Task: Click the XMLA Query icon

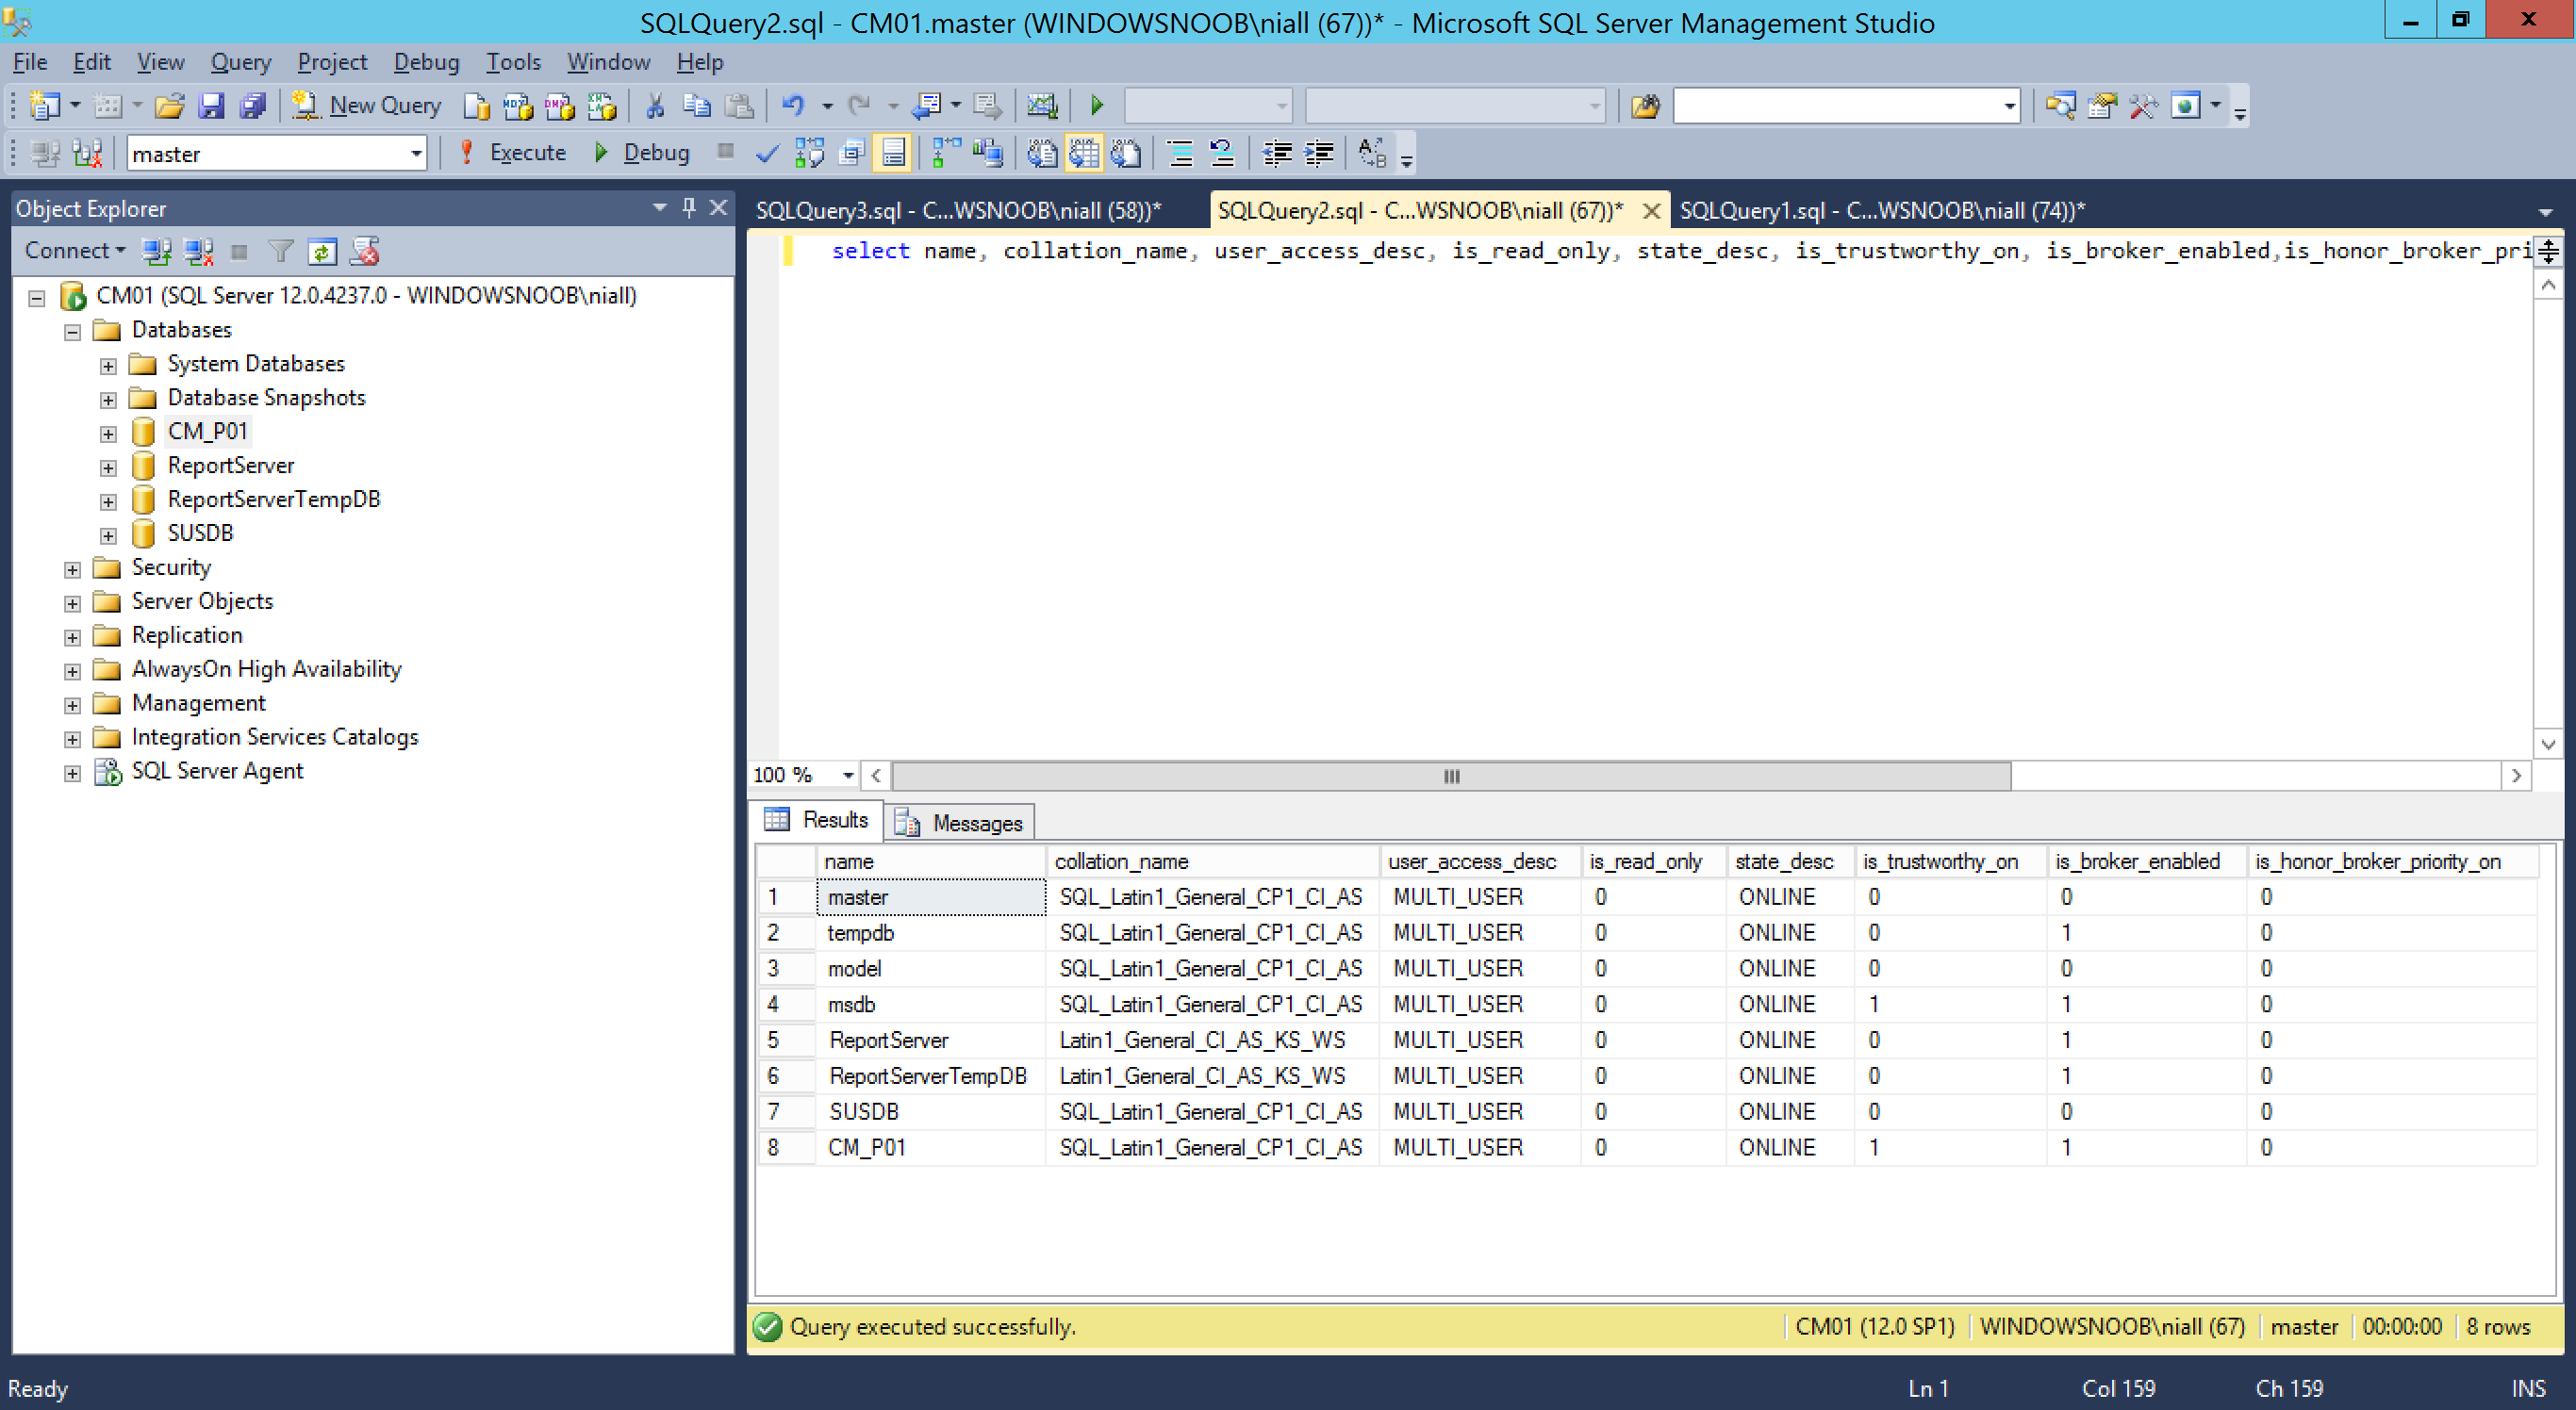Action: (x=602, y=105)
